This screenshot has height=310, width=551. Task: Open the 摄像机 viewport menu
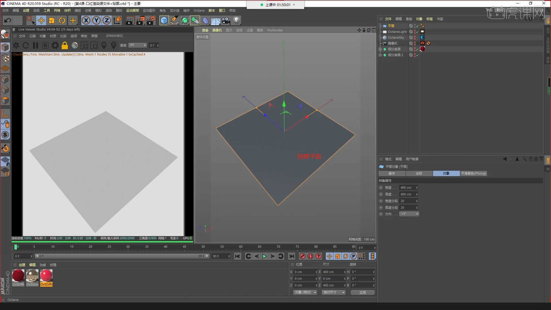[x=217, y=30]
